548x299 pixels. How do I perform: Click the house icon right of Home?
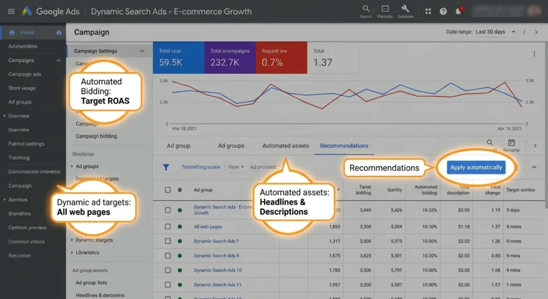tap(59, 33)
